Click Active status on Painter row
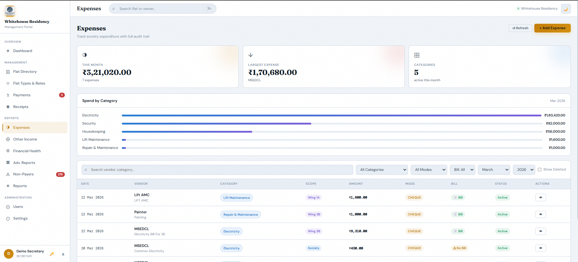Screen dimensions: 578x262 pyautogui.click(x=502, y=214)
